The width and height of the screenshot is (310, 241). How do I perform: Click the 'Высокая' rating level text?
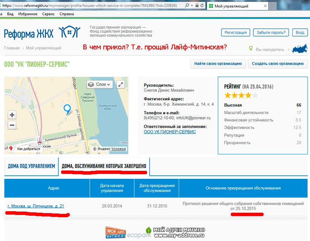click(233, 105)
